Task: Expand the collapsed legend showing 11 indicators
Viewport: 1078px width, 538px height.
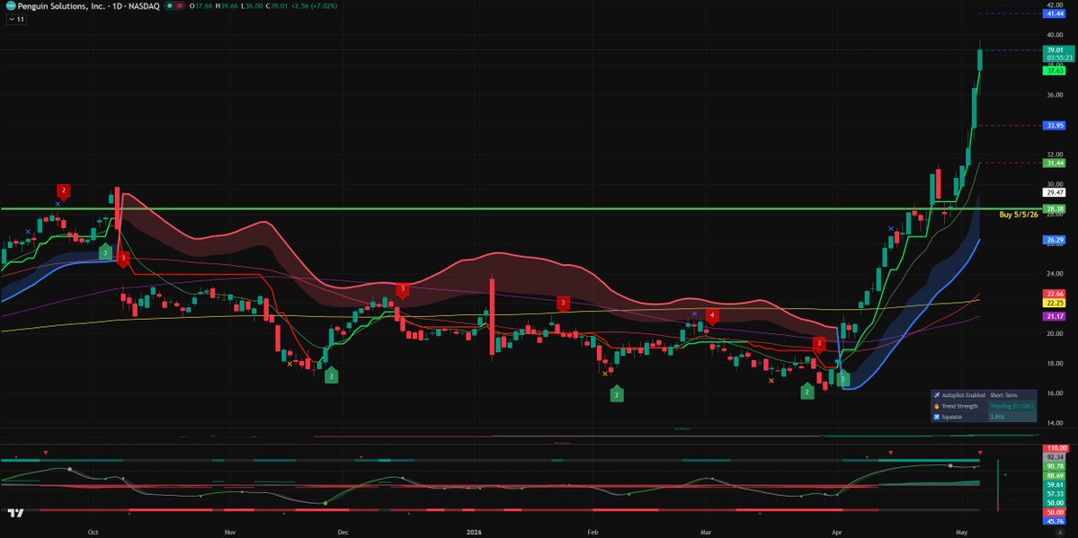Action: tap(16, 19)
